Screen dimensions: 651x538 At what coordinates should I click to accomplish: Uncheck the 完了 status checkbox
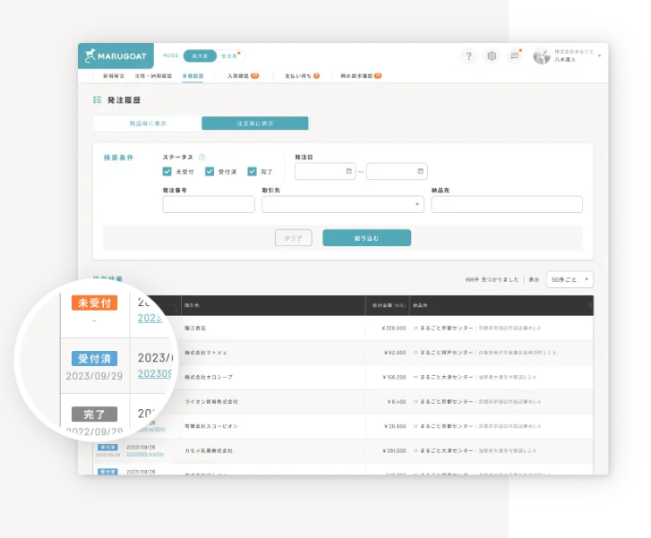pos(253,171)
